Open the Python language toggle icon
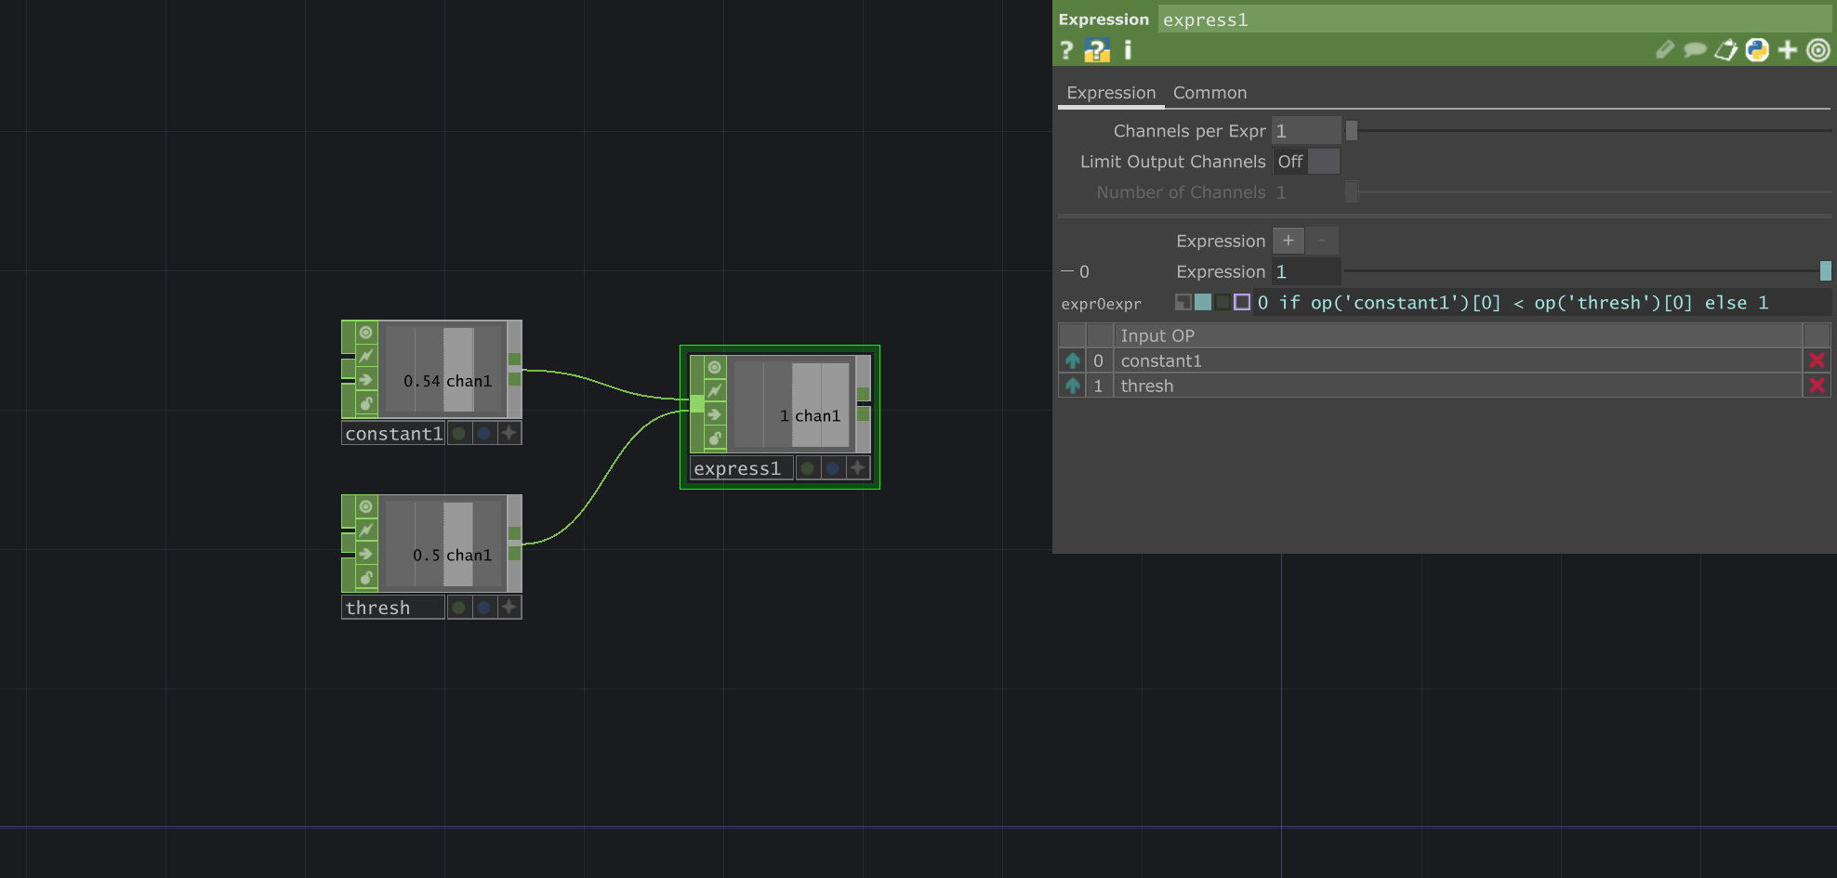1837x878 pixels. click(1756, 50)
